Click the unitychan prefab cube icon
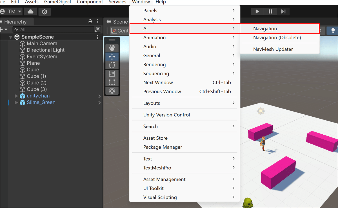338x208 pixels. tap(23, 96)
